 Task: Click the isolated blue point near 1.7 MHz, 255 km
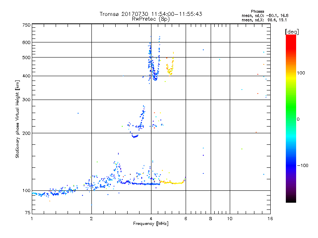tap(78, 113)
